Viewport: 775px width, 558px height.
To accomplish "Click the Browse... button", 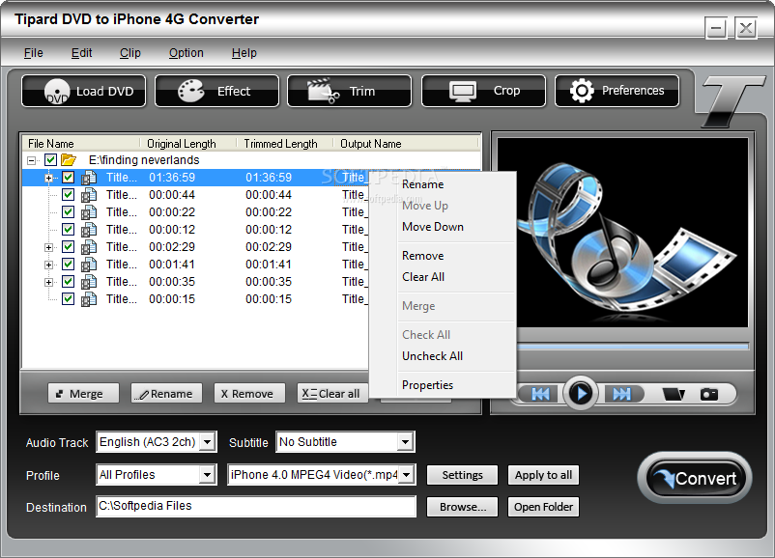I will pos(462,507).
